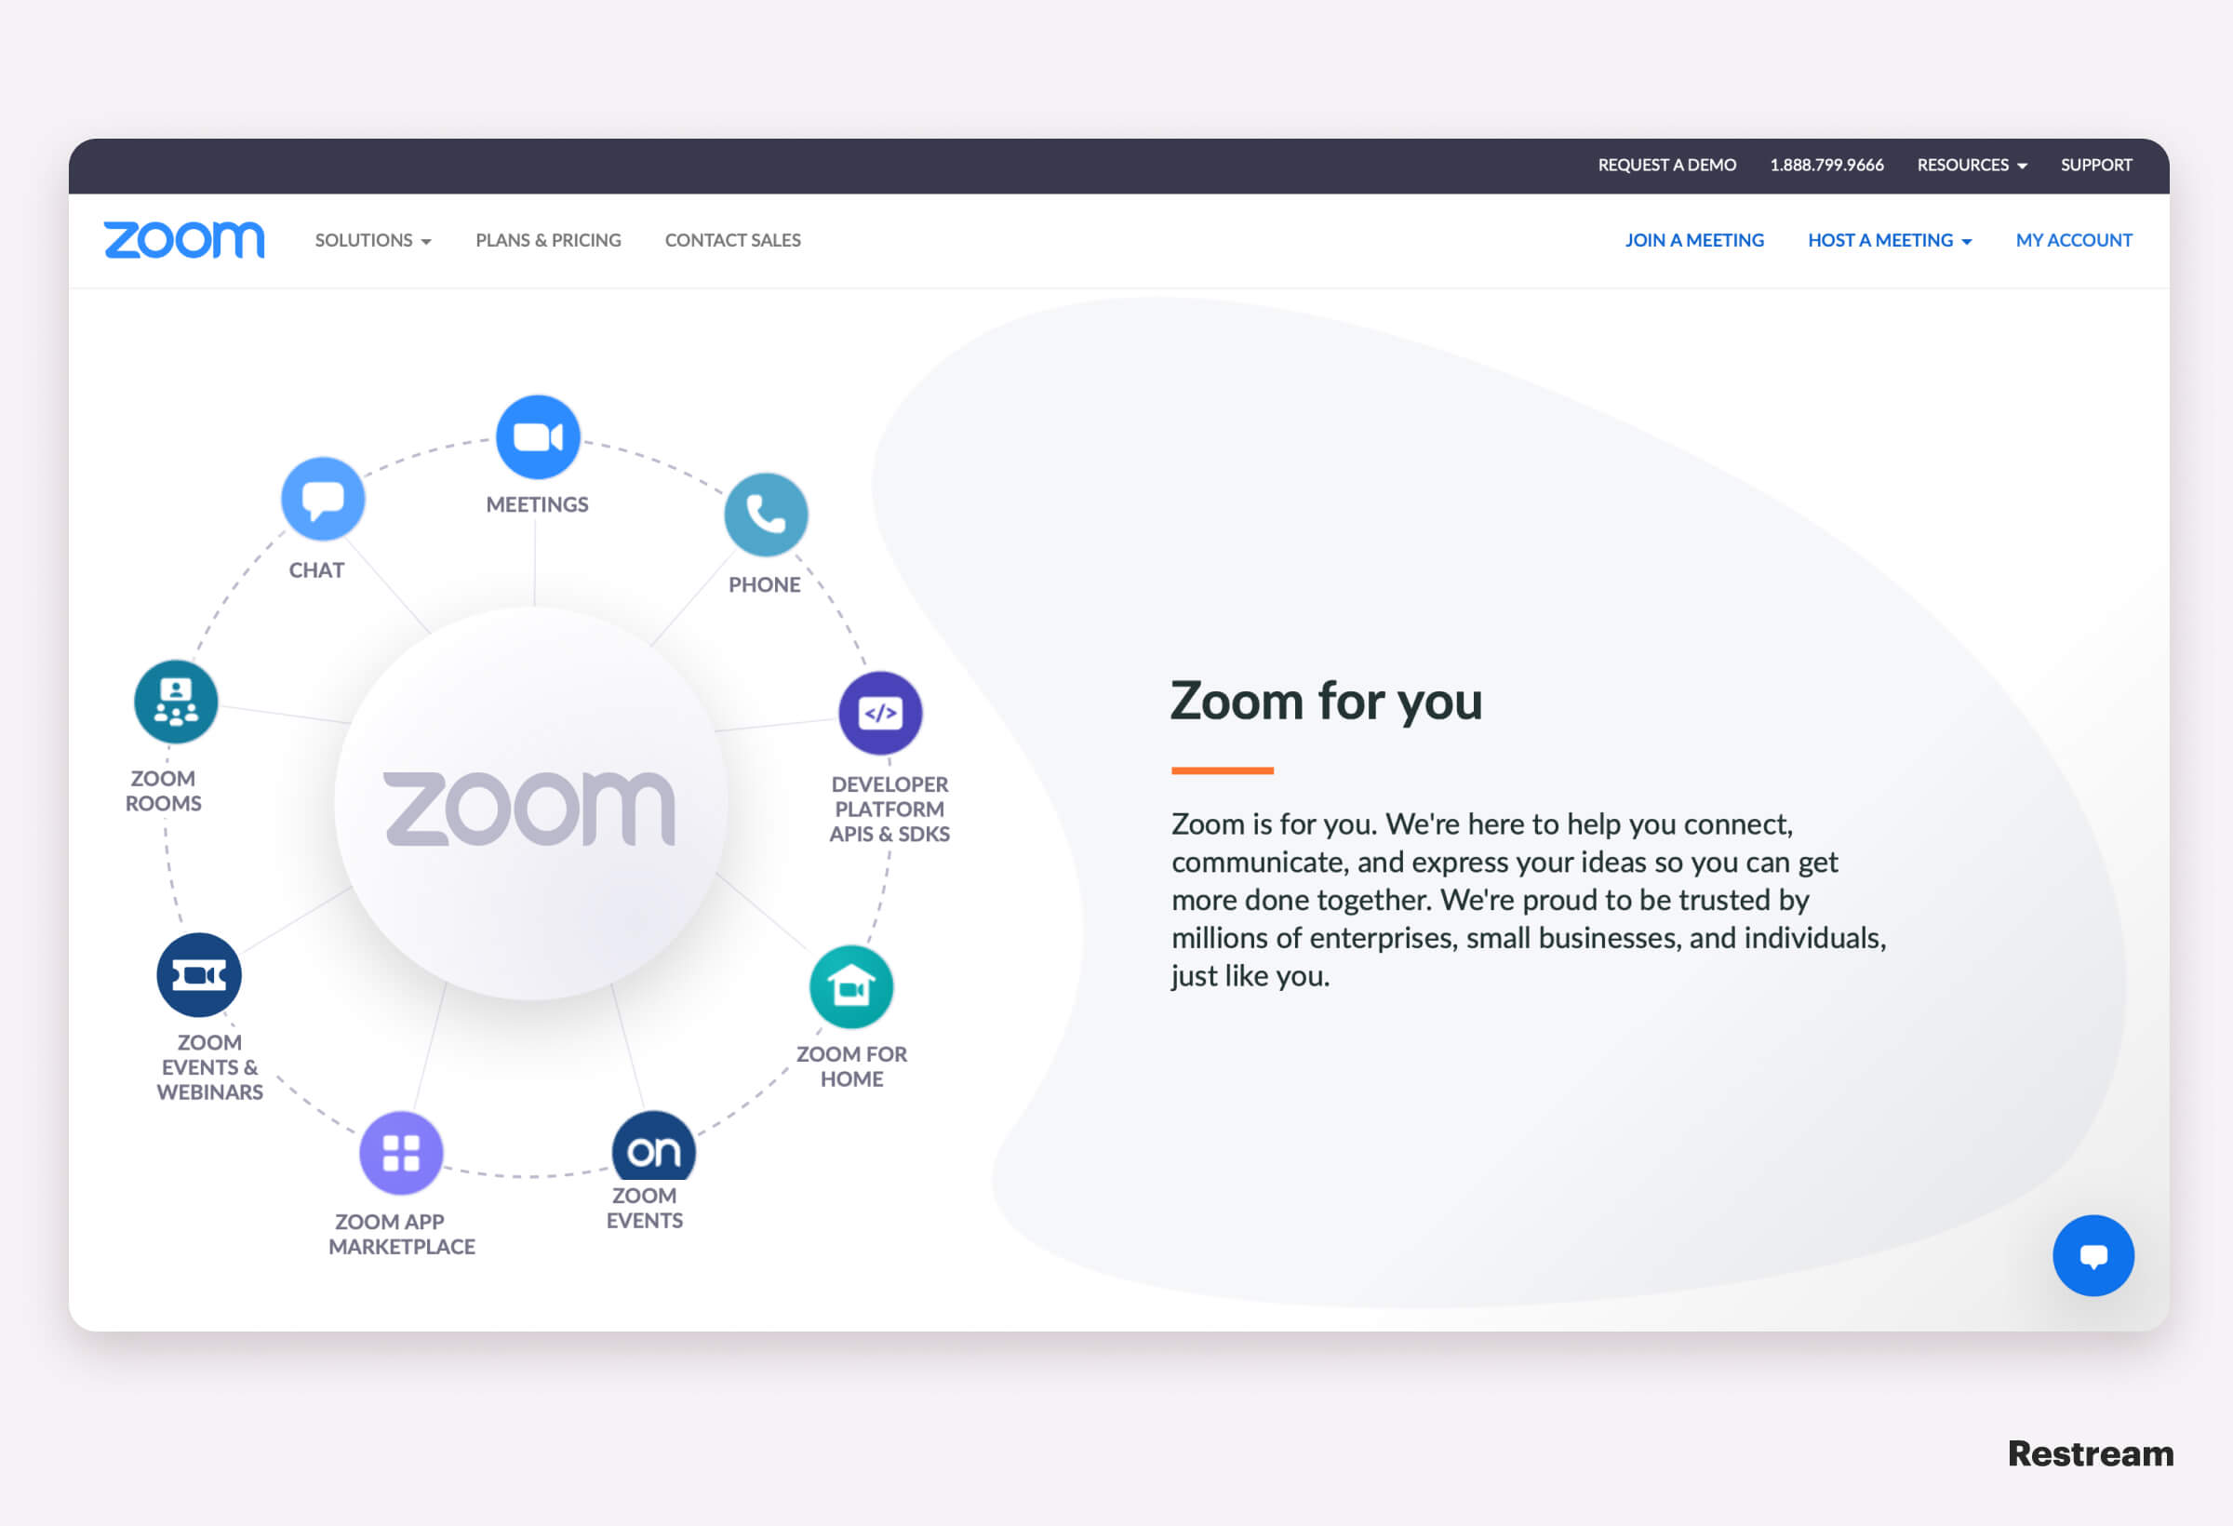Click the Contact Sales menu item
Image resolution: width=2233 pixels, height=1526 pixels.
[x=733, y=239]
